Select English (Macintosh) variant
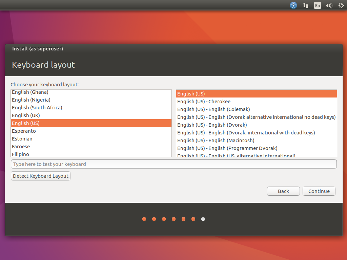Screen dimensions: 347x260 pyautogui.click(x=256, y=140)
